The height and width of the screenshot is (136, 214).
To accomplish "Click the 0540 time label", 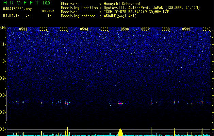I will tap(207, 29).
